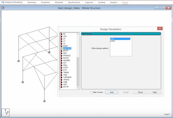Open the Geometry tab
The height and width of the screenshot is (118, 173).
tap(32, 2)
